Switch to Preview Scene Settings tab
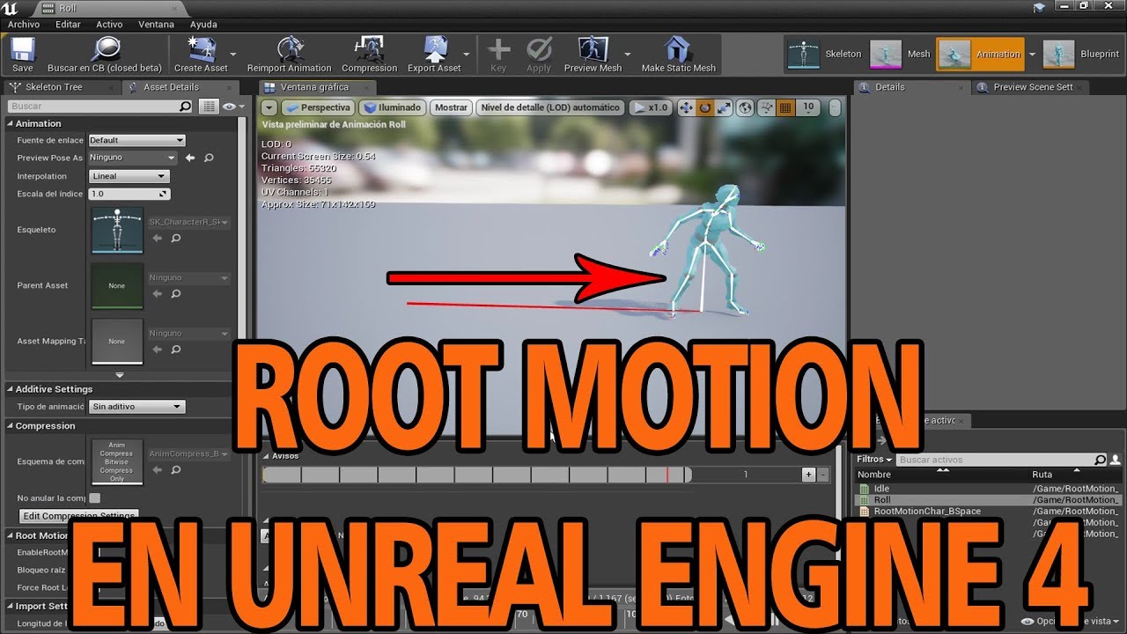 [1032, 87]
